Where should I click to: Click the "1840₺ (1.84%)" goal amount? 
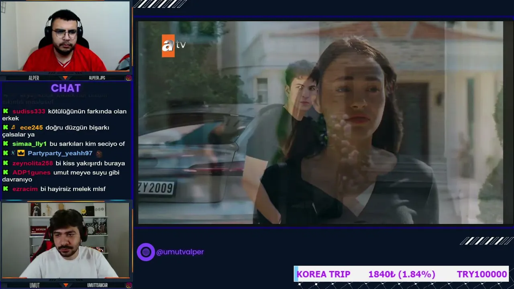pos(402,274)
